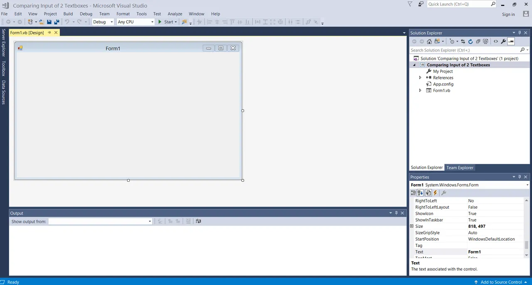This screenshot has height=285, width=532.
Task: Open the Start button dropdown arrow
Action: [x=176, y=22]
